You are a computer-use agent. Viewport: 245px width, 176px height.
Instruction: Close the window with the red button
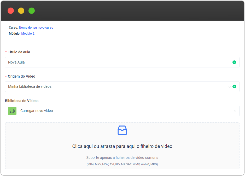11,11
